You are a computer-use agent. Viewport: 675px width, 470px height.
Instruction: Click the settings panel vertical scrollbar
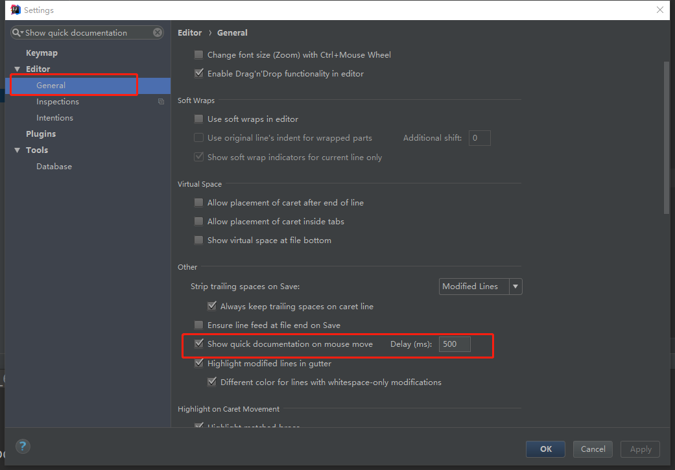pos(666,137)
